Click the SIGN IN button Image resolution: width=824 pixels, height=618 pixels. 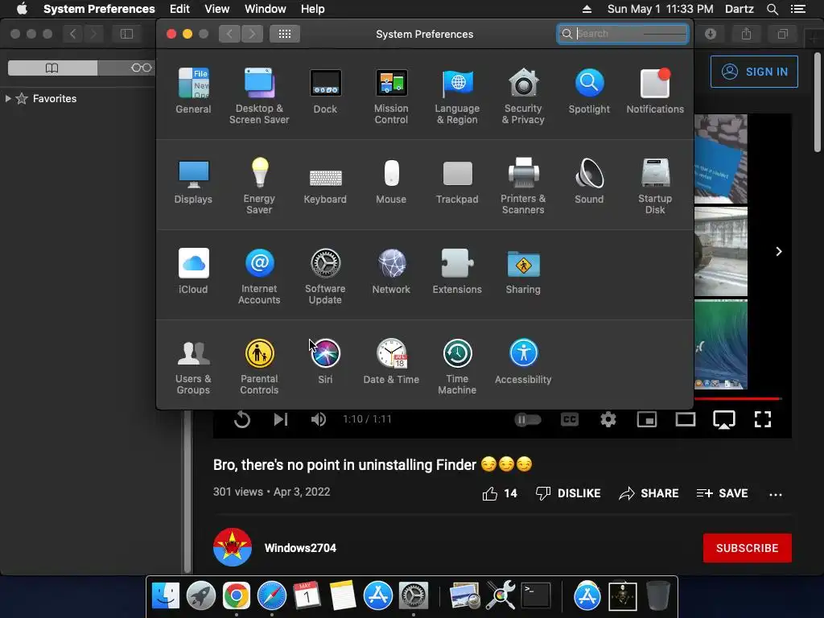click(754, 72)
